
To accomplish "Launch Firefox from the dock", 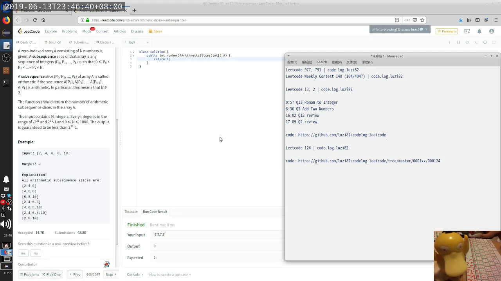I will tap(6, 20).
